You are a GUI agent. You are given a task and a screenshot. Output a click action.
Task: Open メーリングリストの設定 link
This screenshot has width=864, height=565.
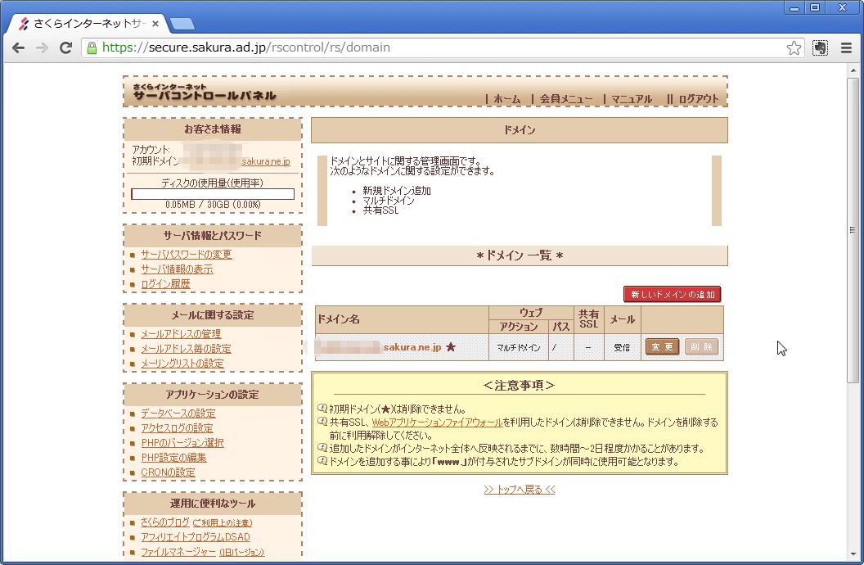pyautogui.click(x=182, y=364)
